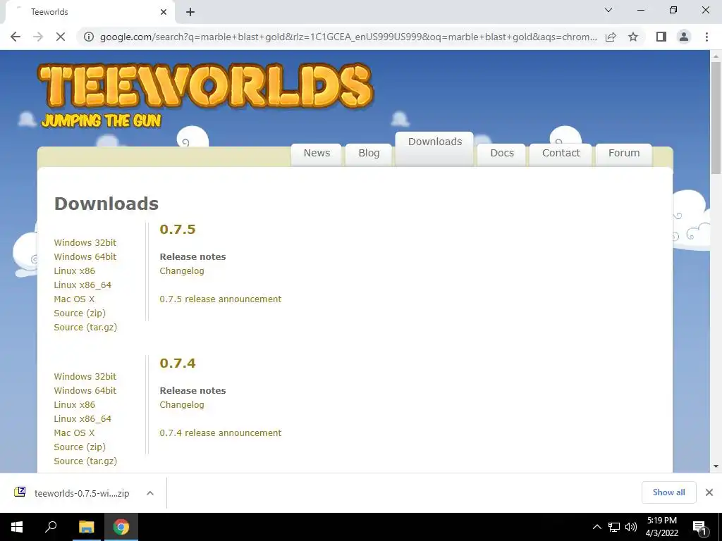Download 0.7.4 Source (zip)

pos(80,447)
